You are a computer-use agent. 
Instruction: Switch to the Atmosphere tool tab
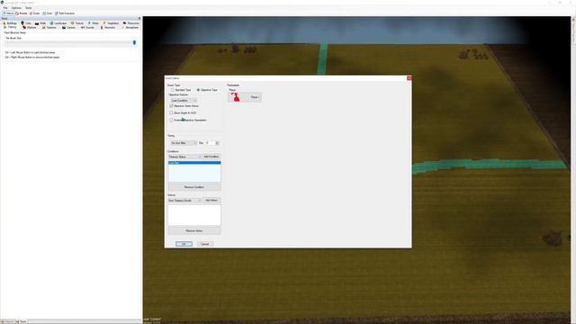pyautogui.click(x=130, y=27)
